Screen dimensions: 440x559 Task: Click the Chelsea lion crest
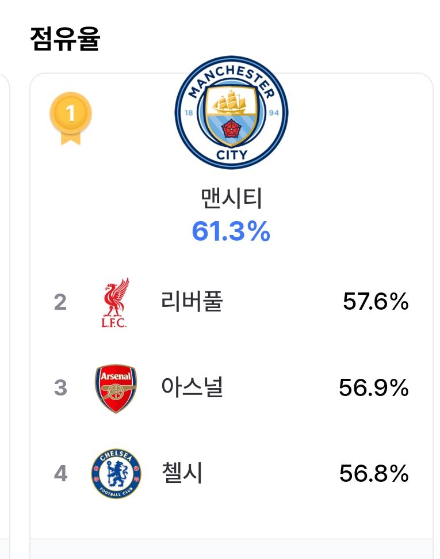click(x=116, y=473)
